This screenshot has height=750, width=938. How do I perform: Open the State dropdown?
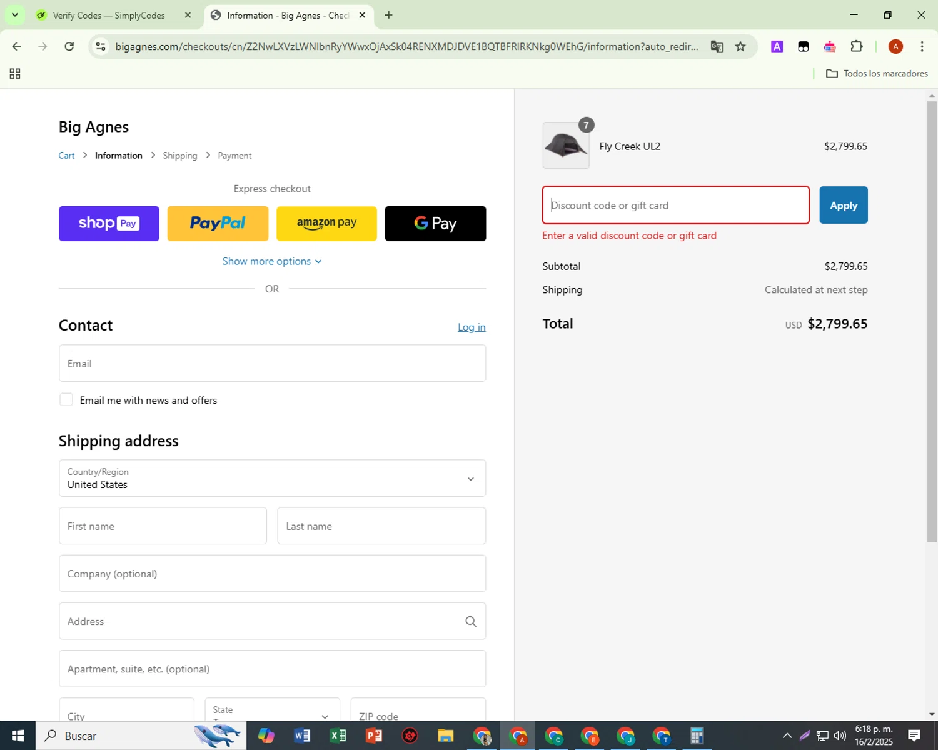click(x=272, y=710)
